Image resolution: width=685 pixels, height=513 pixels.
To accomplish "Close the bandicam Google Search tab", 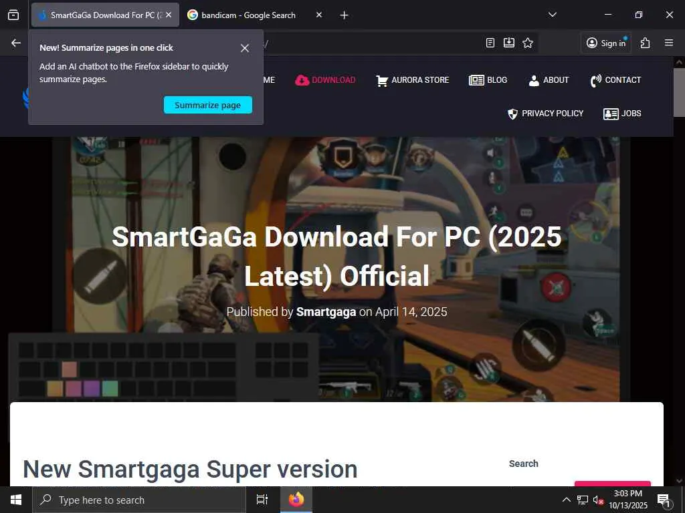I will tap(319, 15).
